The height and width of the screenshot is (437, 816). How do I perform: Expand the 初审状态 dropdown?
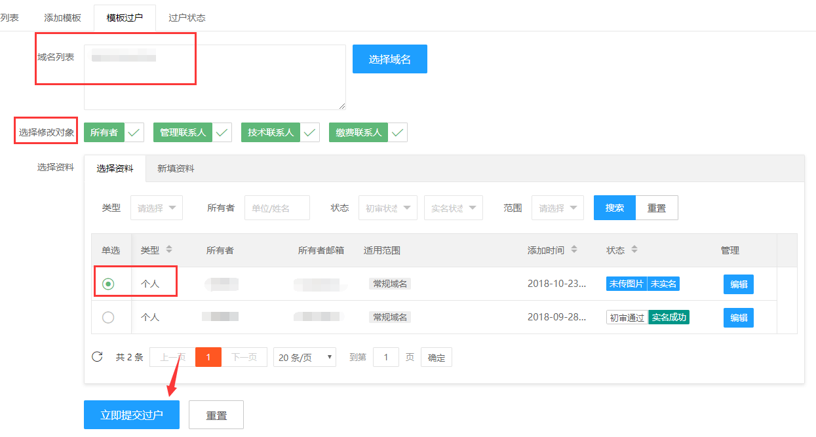click(x=387, y=208)
